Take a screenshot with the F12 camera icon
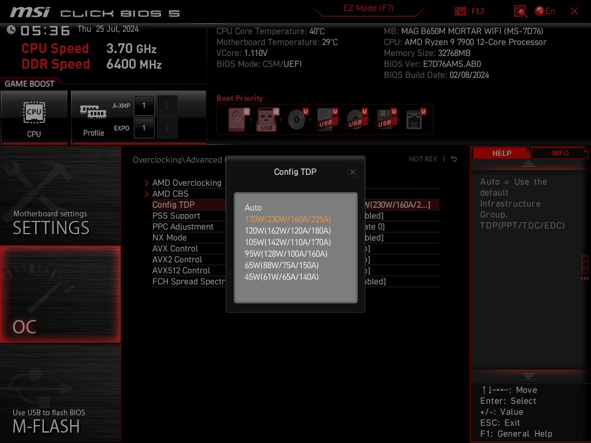 [x=460, y=11]
